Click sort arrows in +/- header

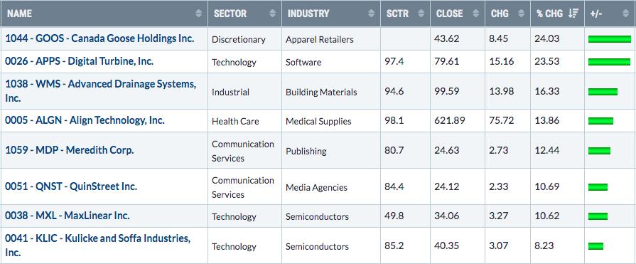[627, 14]
